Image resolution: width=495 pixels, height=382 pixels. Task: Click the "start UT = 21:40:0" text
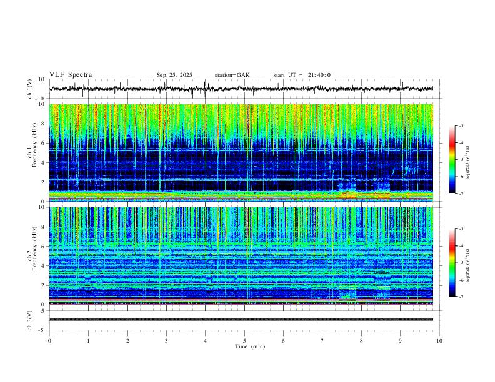[x=302, y=75]
